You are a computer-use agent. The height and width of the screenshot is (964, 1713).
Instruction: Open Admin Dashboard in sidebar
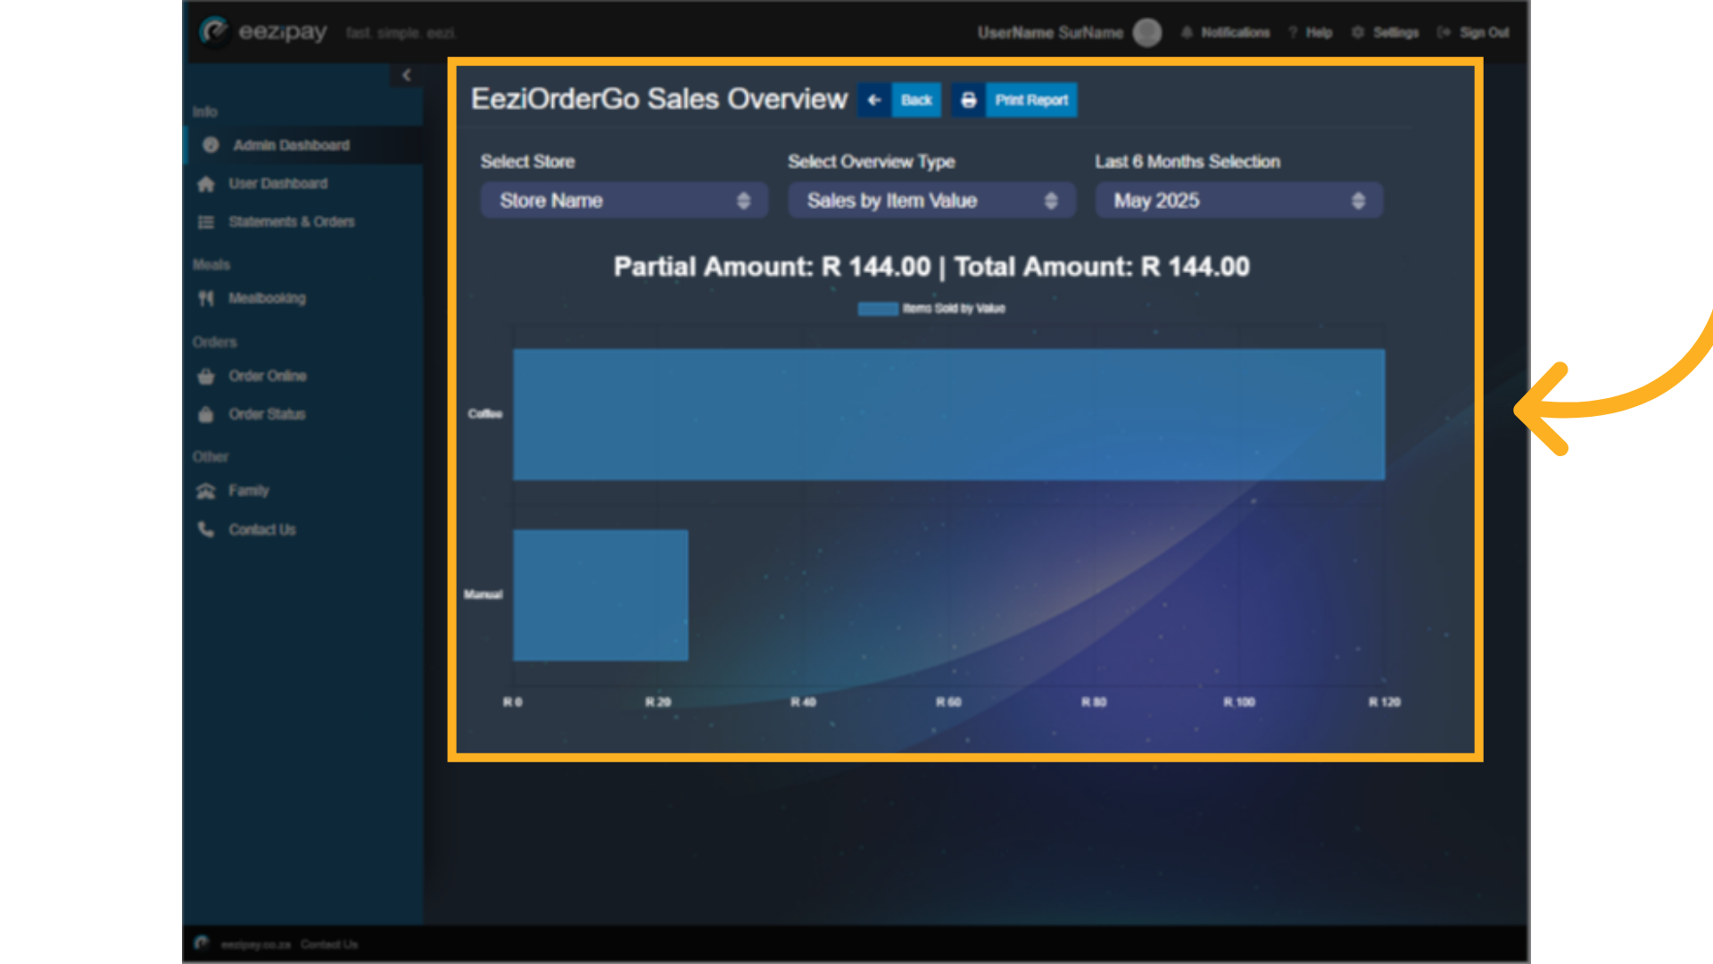coord(303,145)
